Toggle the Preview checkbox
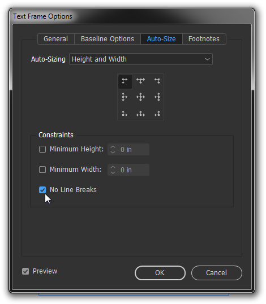266x304 pixels. pyautogui.click(x=25, y=271)
